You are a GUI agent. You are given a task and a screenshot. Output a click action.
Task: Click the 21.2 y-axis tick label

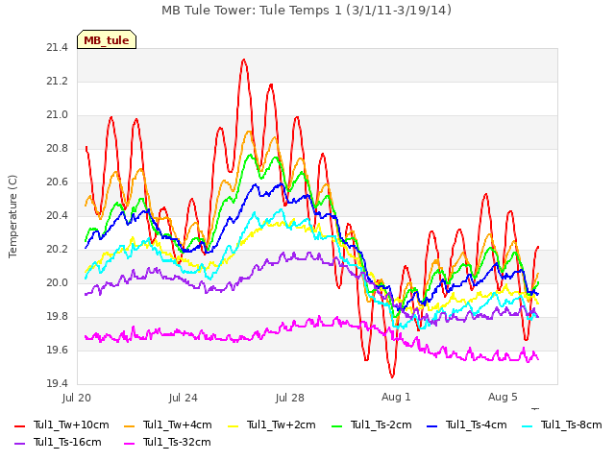[x=57, y=82]
